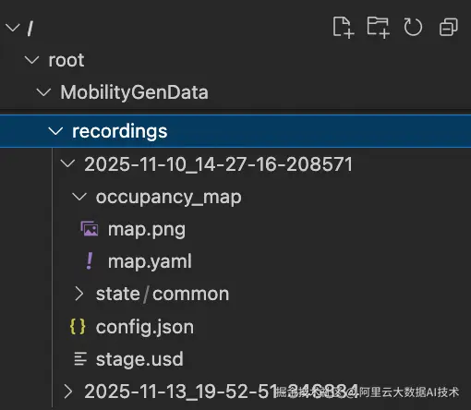Refresh the file explorer

tap(413, 28)
